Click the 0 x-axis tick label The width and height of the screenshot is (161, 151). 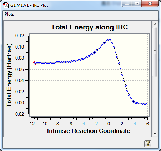pos(109,124)
